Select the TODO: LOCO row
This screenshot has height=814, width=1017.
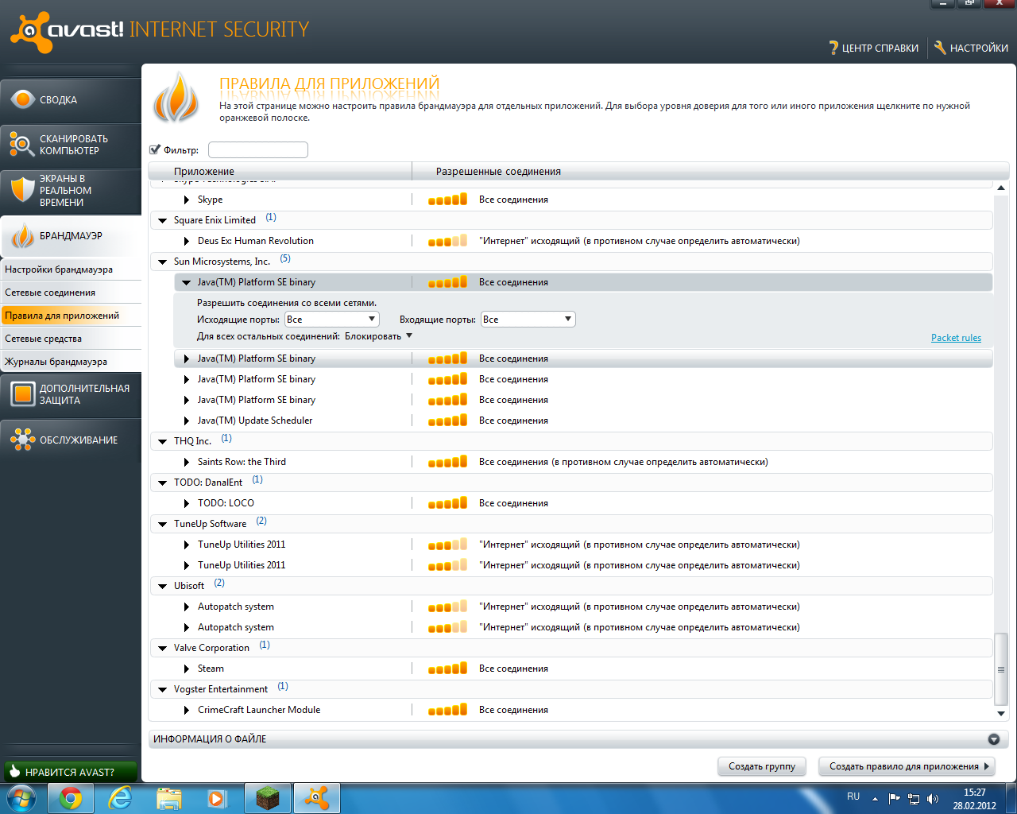(x=583, y=503)
